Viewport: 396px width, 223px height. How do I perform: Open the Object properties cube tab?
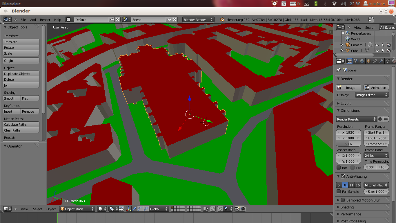[x=368, y=61]
